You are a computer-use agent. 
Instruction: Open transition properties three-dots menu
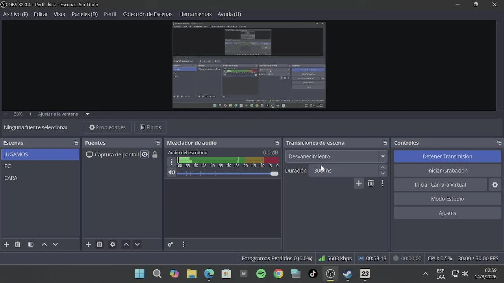[382, 183]
